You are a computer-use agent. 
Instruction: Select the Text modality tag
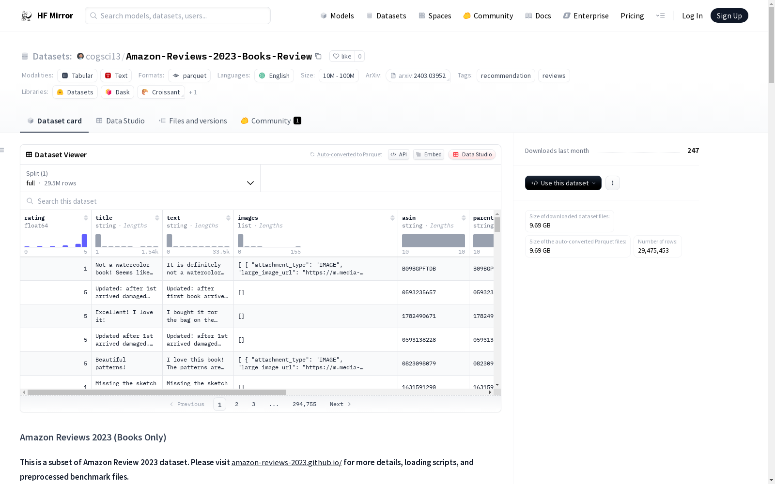(116, 76)
